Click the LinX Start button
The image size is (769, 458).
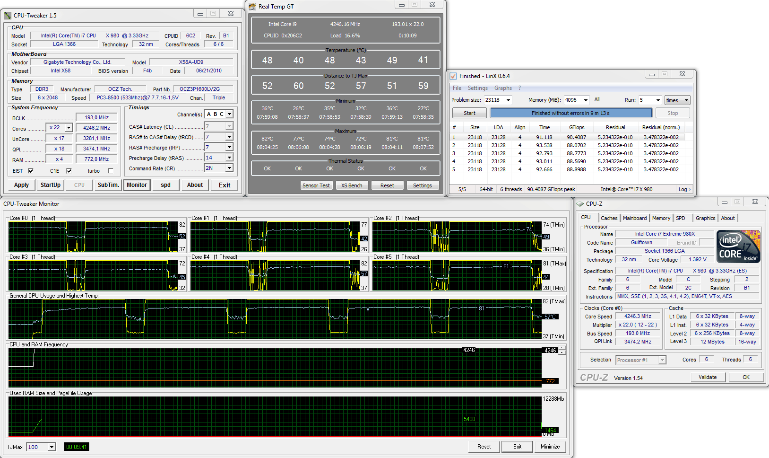(x=469, y=113)
